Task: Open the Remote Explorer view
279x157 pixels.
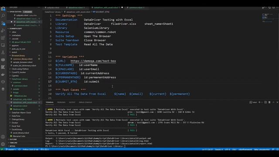Action: coord(3,45)
